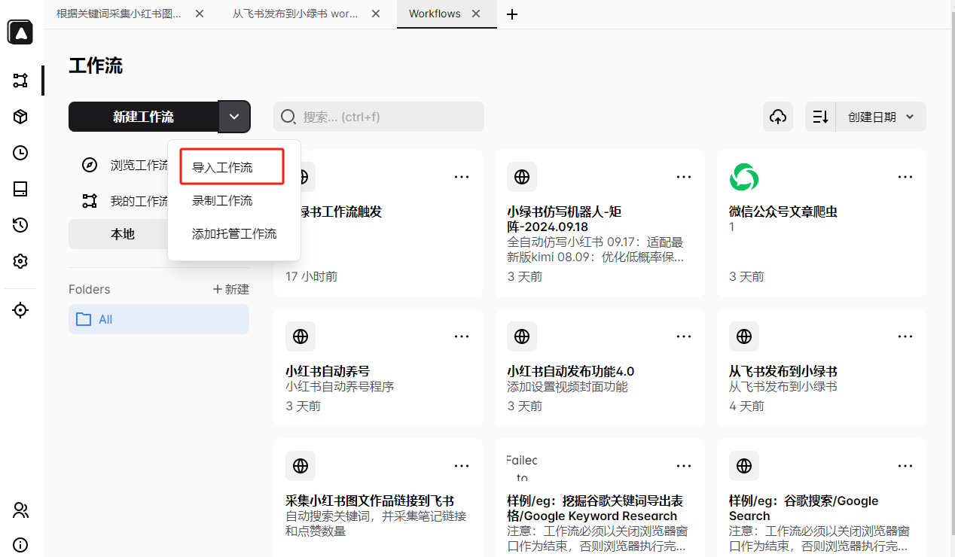Open the team/users icon at sidebar bottom
Image resolution: width=955 pixels, height=557 pixels.
20,510
